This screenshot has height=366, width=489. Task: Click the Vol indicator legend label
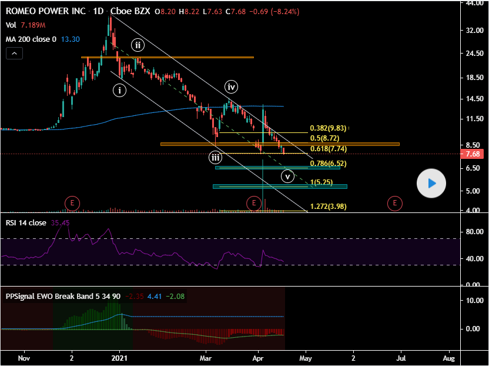(x=11, y=25)
